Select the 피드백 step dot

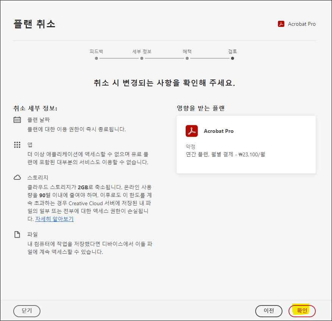click(96, 58)
